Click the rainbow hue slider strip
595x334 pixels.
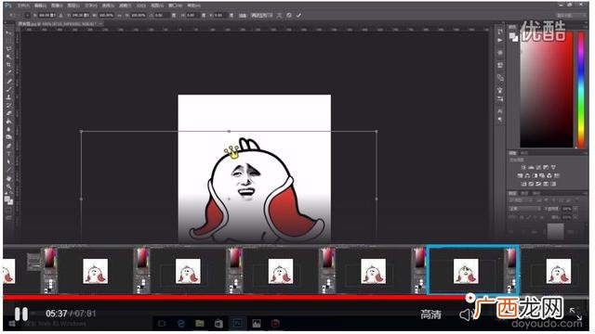click(x=581, y=90)
